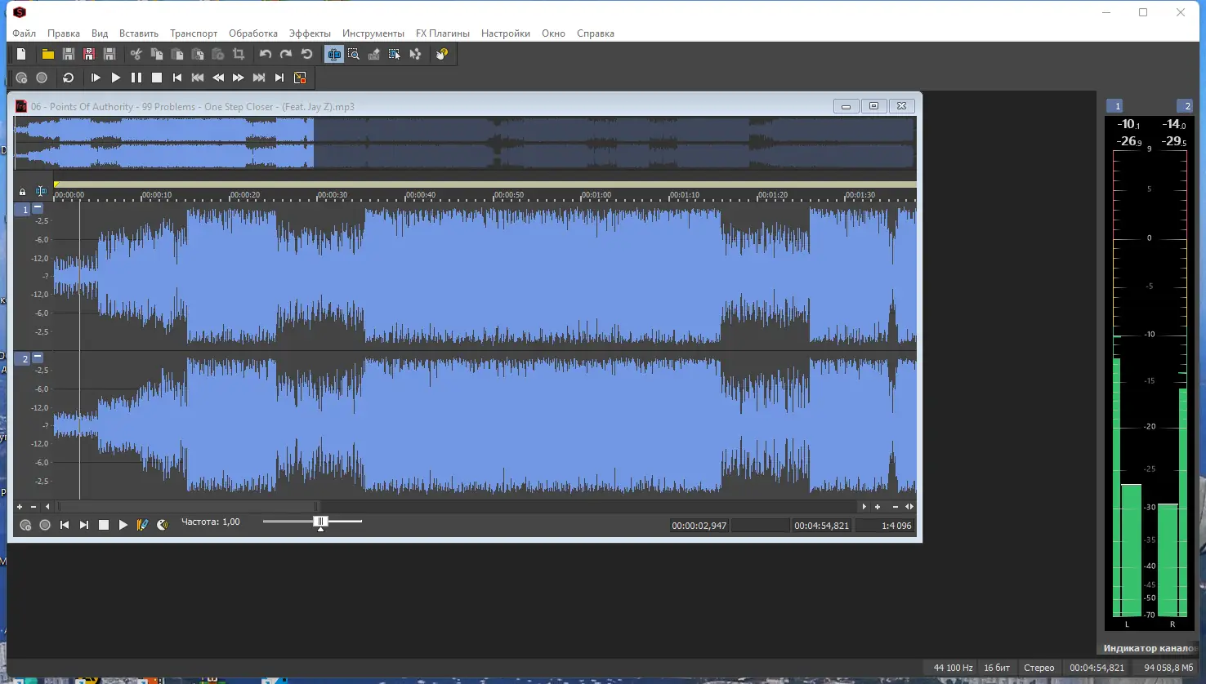
Task: Select the Pencil tool icon in toolbar
Action: click(x=374, y=54)
